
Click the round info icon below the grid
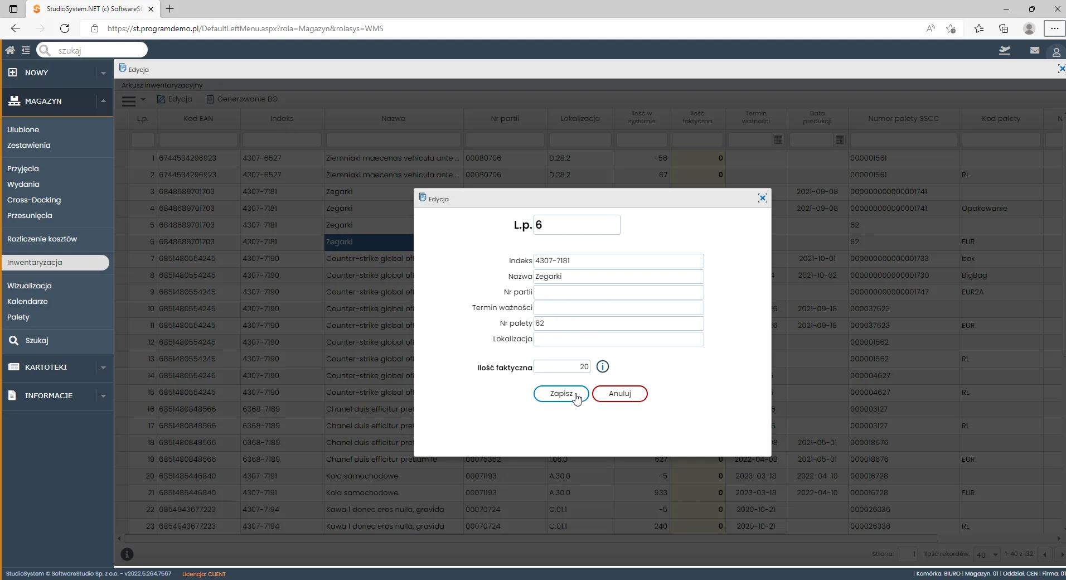click(127, 554)
